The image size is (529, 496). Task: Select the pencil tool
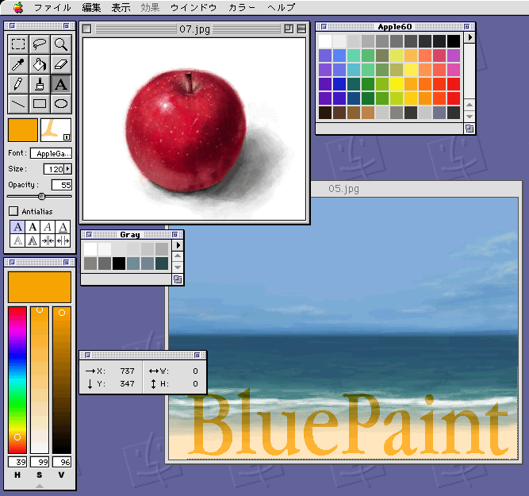click(18, 84)
